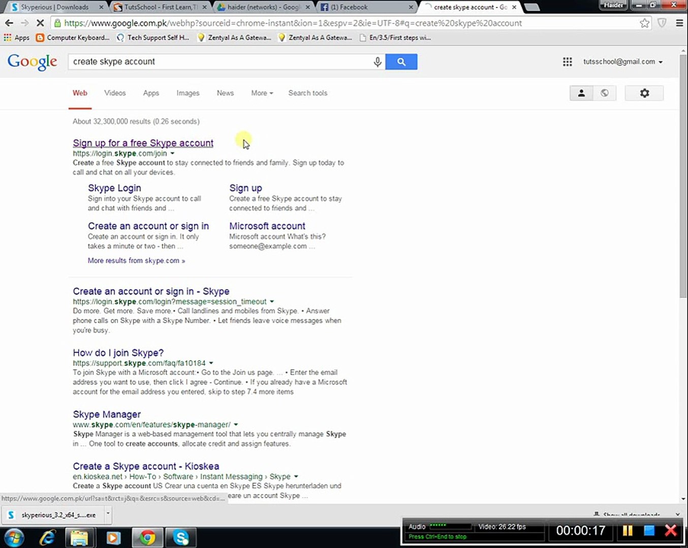Open the Microsoft account sublink

267,226
